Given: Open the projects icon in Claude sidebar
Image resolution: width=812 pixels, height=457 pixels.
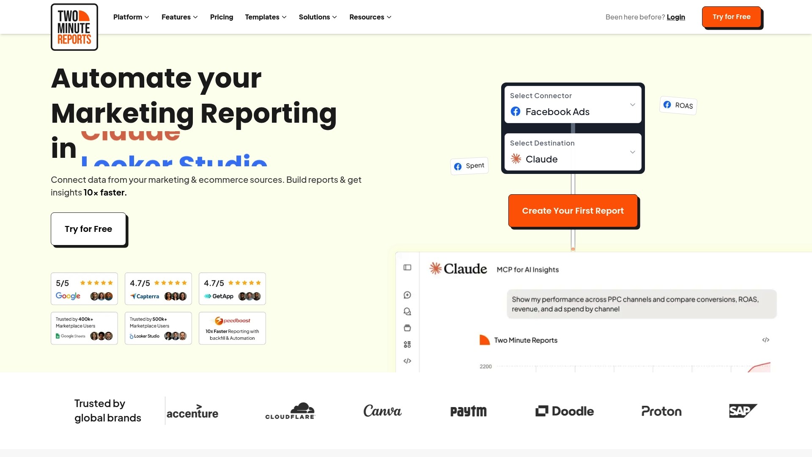Looking at the screenshot, I should click(x=407, y=328).
